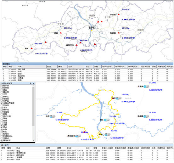Click the layer list vertical scrollbar thumb
Image resolution: width=174 pixels, height=163 pixels.
pyautogui.click(x=33, y=107)
